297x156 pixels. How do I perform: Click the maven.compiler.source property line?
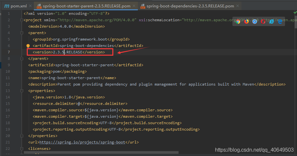(102, 110)
